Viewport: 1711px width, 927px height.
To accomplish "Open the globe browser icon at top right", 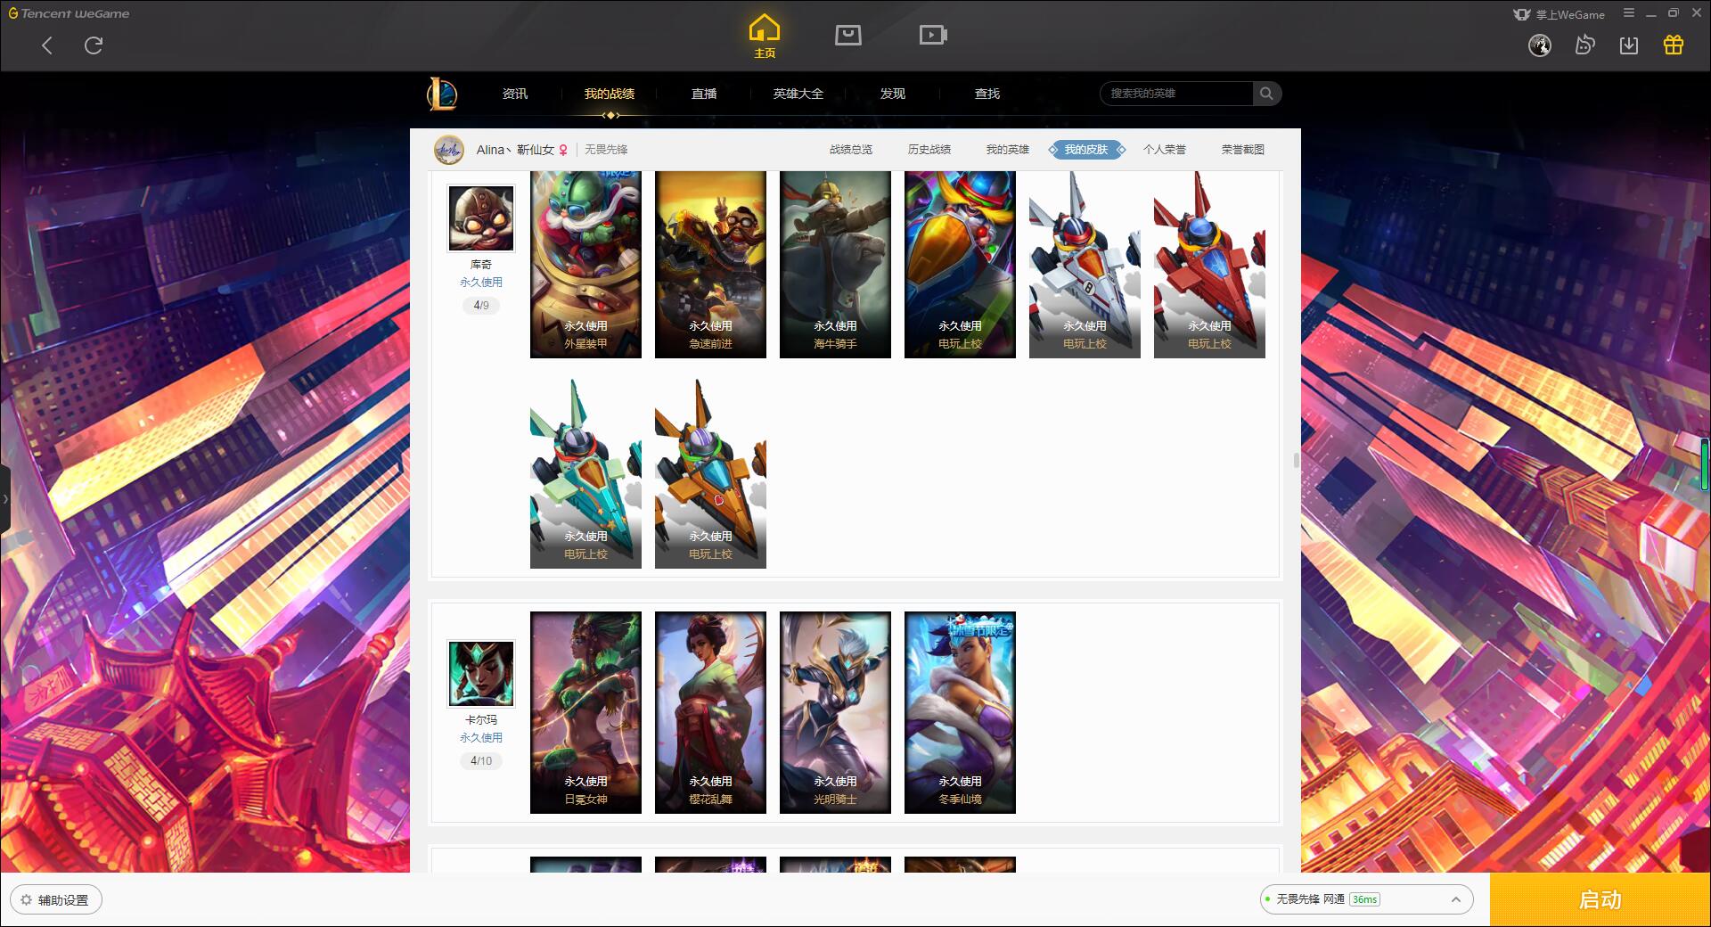I will point(1540,45).
